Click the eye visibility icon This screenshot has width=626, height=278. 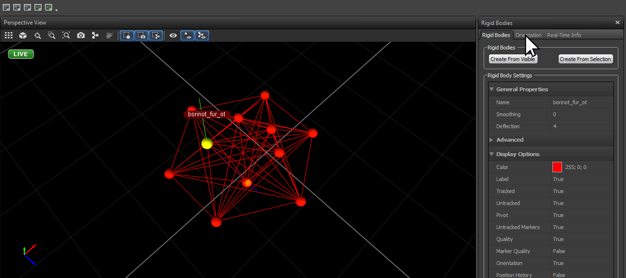click(173, 36)
